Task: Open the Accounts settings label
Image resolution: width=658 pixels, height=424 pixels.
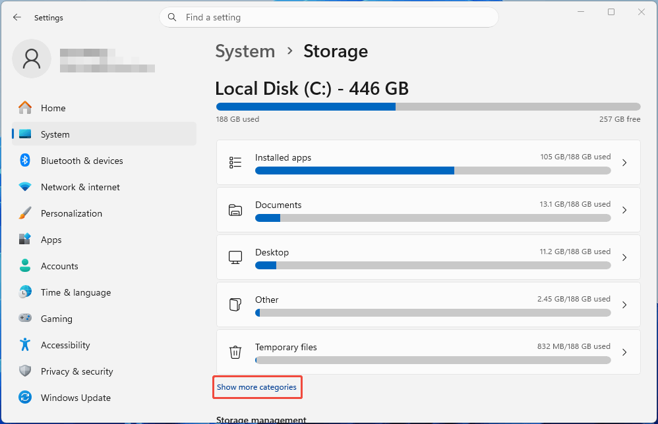Action: click(x=59, y=266)
